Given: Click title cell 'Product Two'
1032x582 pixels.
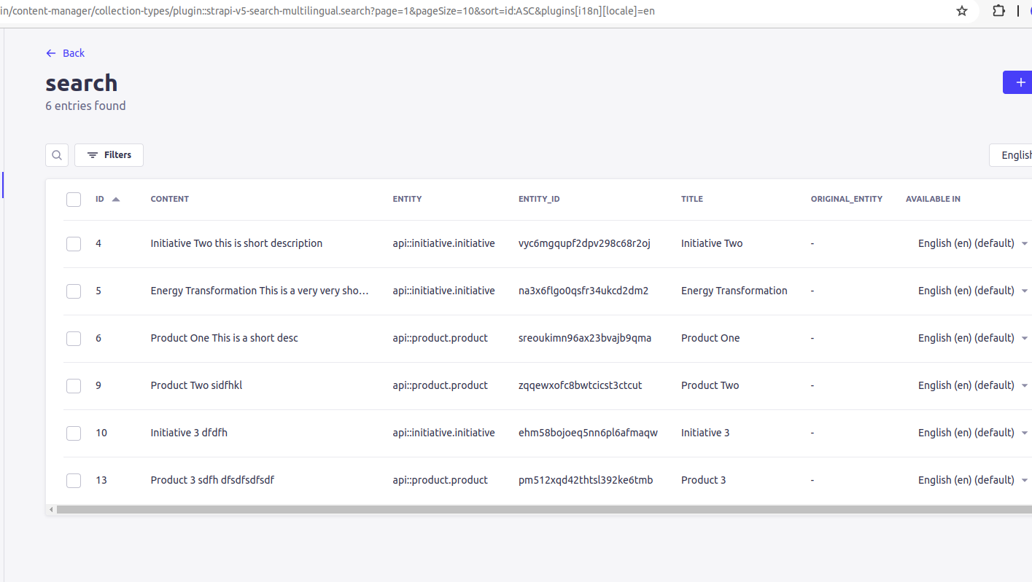Looking at the screenshot, I should (710, 385).
